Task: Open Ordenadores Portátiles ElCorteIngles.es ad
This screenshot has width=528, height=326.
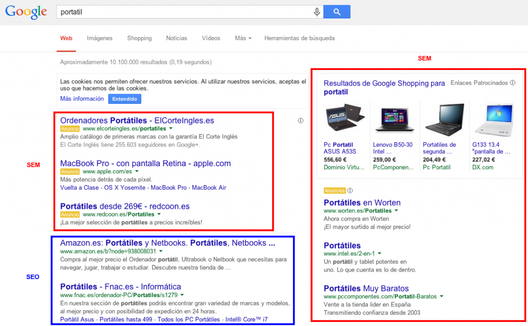Action: (x=137, y=120)
